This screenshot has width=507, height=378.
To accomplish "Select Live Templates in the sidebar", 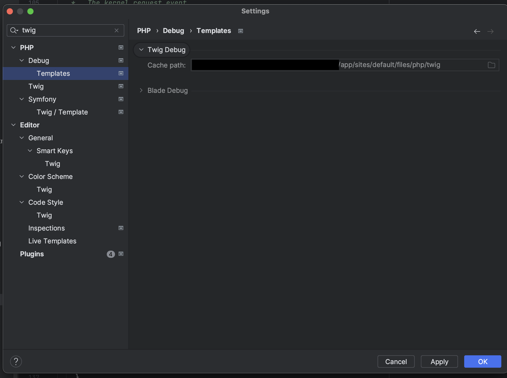I will click(x=52, y=241).
